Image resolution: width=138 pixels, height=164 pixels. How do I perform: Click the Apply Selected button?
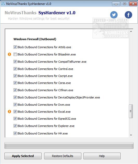point(23,156)
